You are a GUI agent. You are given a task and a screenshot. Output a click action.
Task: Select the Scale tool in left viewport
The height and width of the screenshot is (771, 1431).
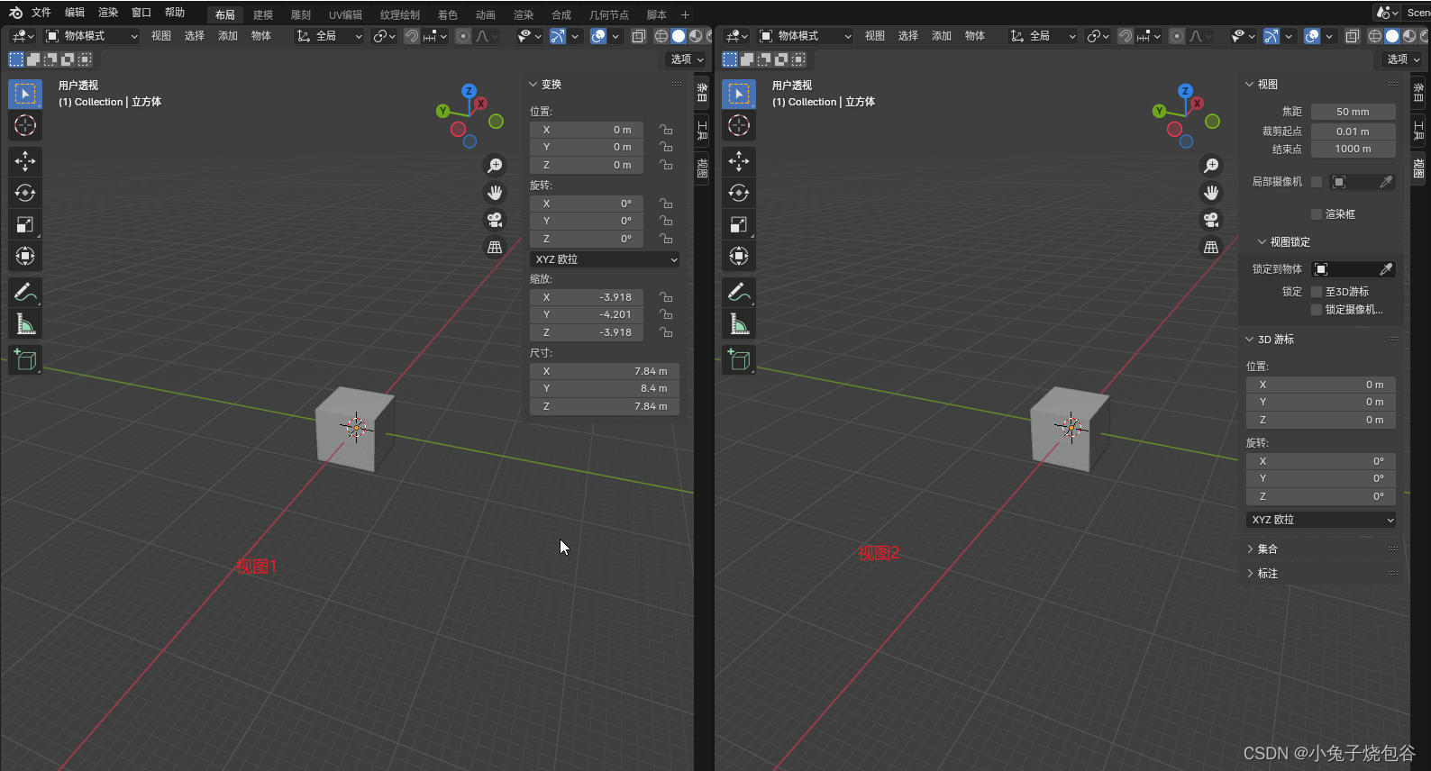point(25,224)
